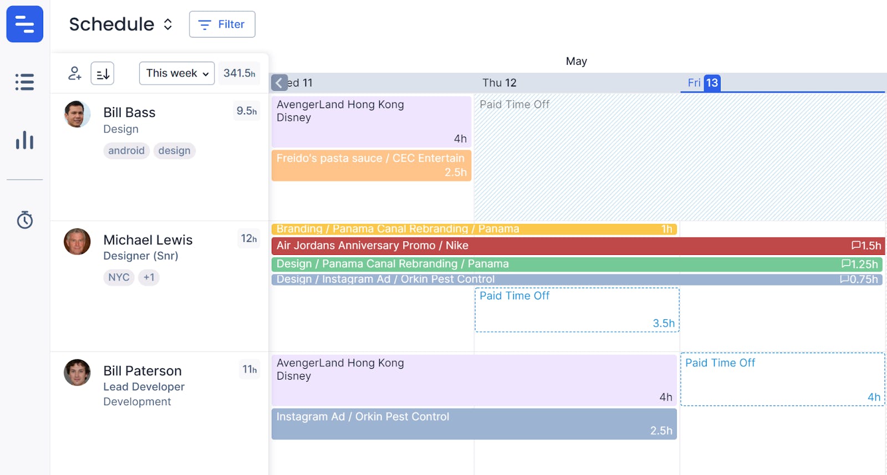Open the sort order icon next to add person
The width and height of the screenshot is (887, 475).
click(101, 73)
